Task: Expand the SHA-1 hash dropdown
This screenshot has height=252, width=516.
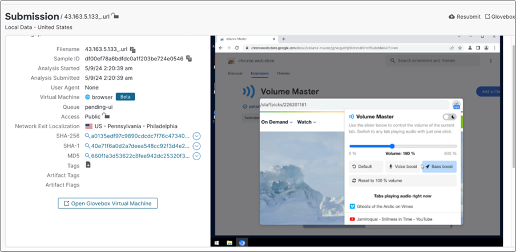Action: pos(196,146)
